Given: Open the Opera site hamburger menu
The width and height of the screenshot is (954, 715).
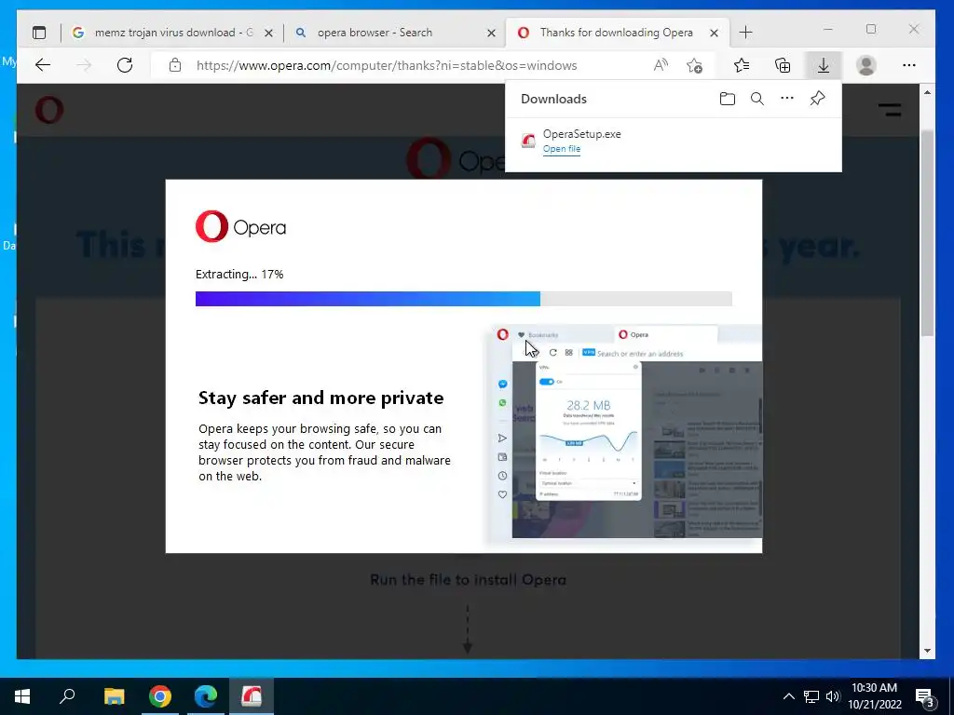Looking at the screenshot, I should click(890, 110).
